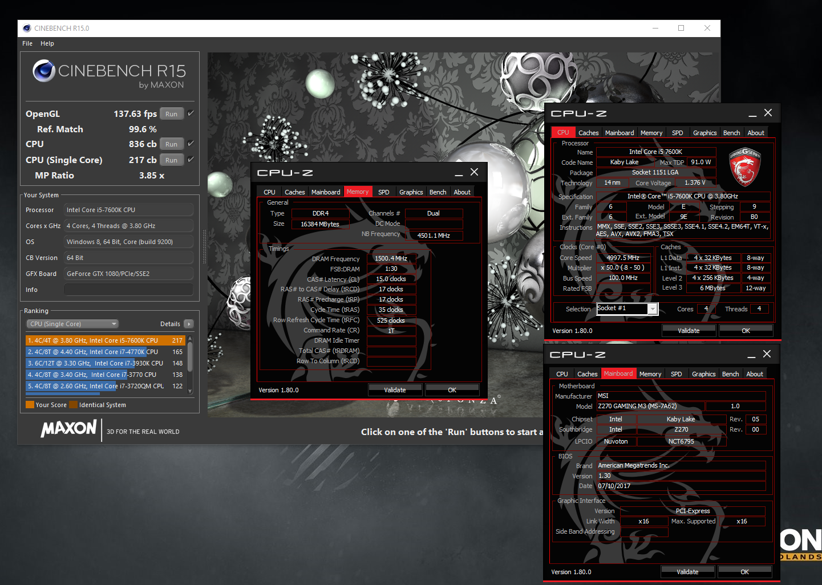The image size is (822, 585).
Task: Click OK in Mainboard CPU-Z window
Action: point(744,572)
